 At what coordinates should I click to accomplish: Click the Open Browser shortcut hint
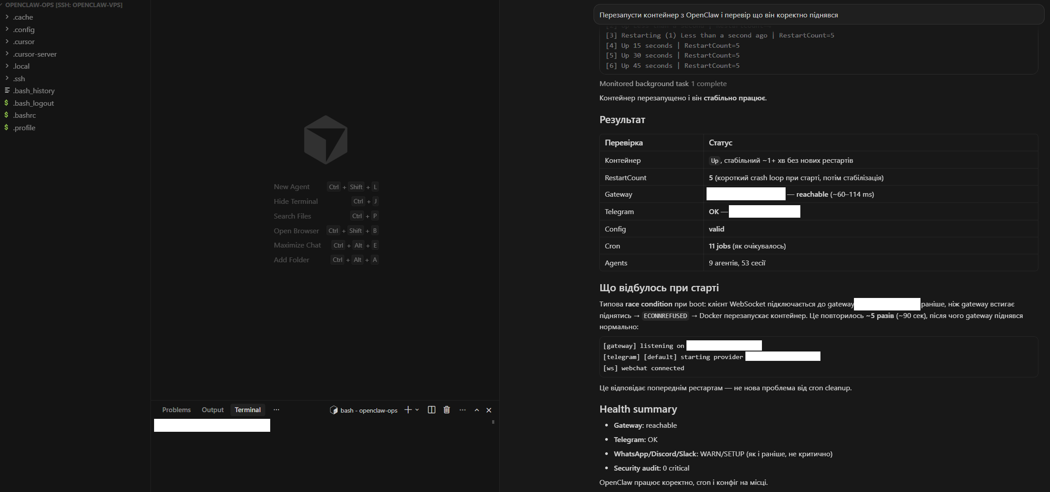point(326,231)
